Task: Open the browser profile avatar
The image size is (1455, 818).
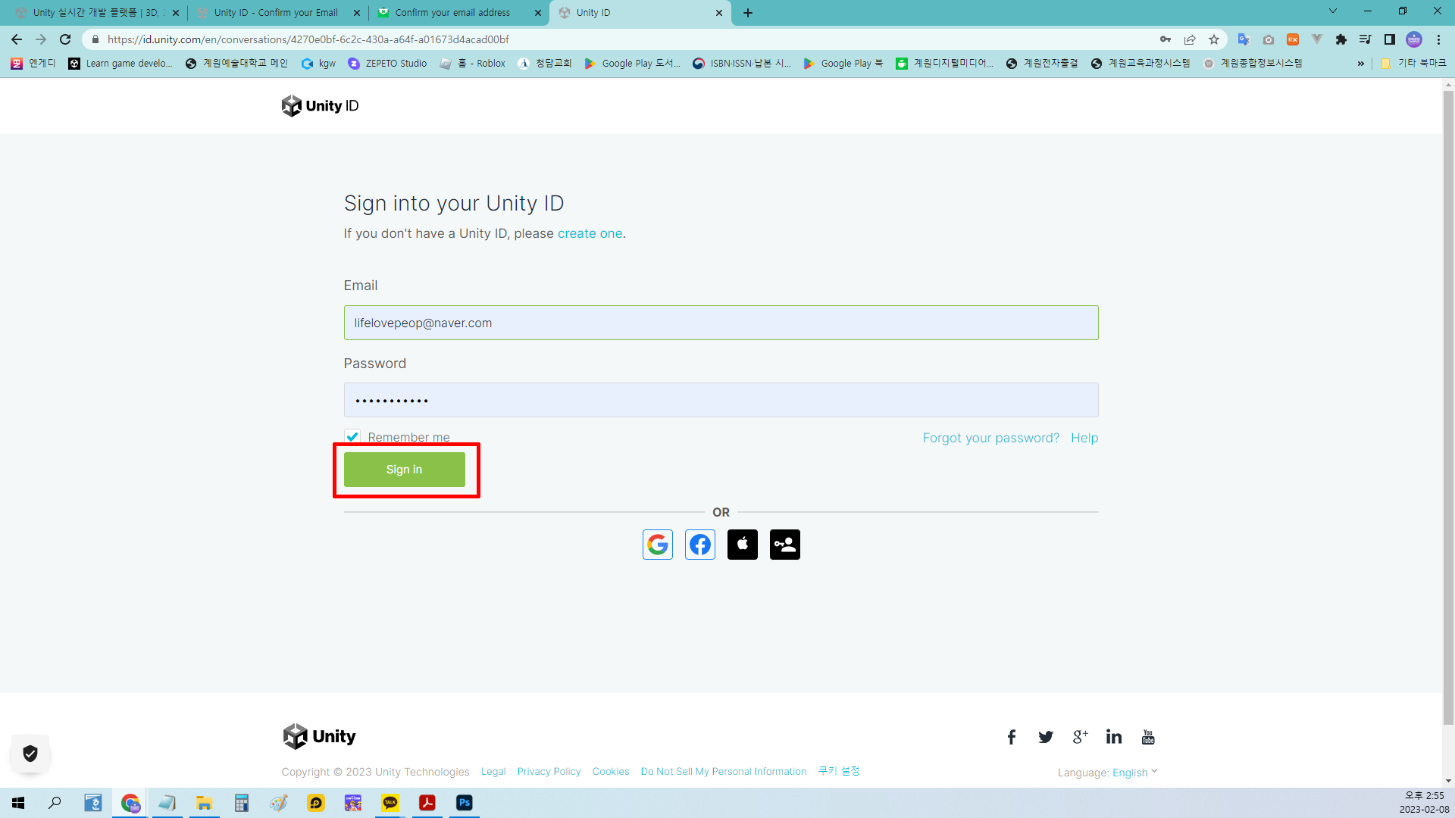Action: 1414,39
